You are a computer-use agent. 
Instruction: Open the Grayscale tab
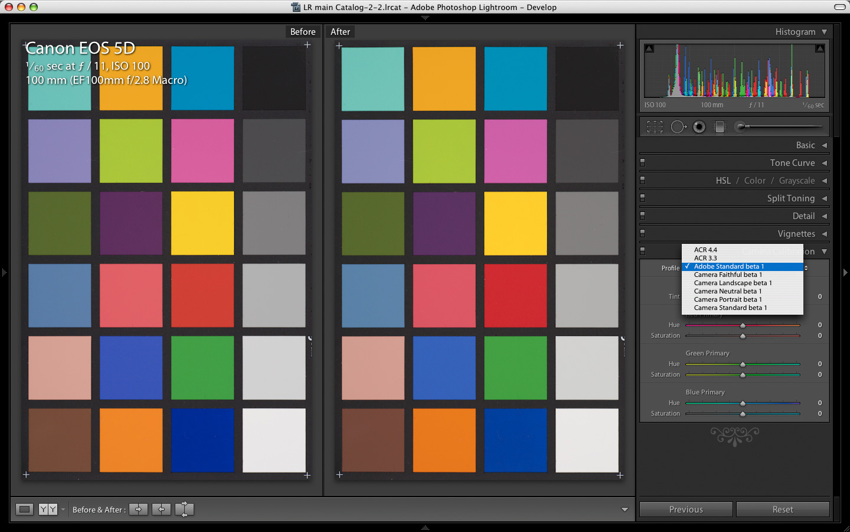point(797,181)
